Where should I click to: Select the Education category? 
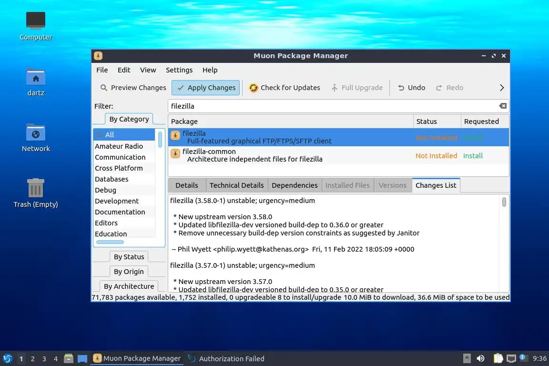124,234
